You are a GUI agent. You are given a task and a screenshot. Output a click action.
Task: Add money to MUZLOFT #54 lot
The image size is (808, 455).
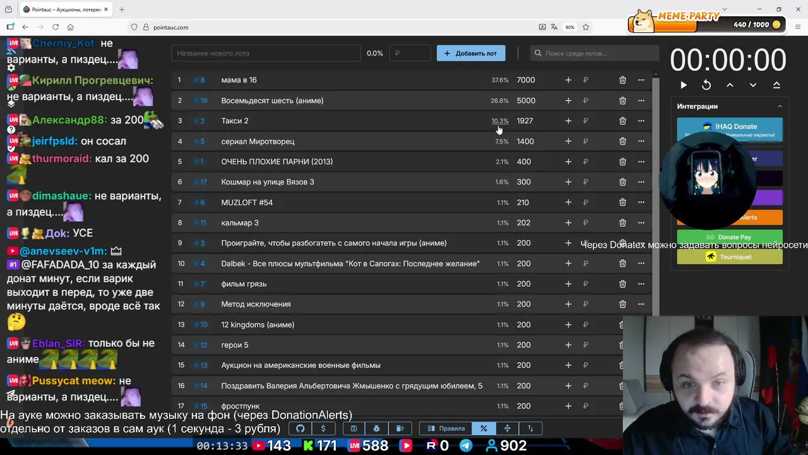568,202
